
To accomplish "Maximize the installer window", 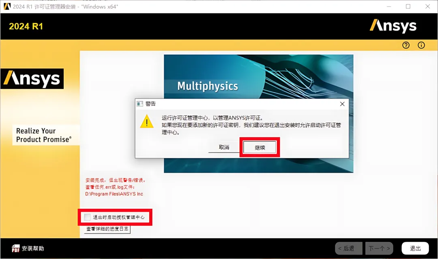I will pos(408,6).
